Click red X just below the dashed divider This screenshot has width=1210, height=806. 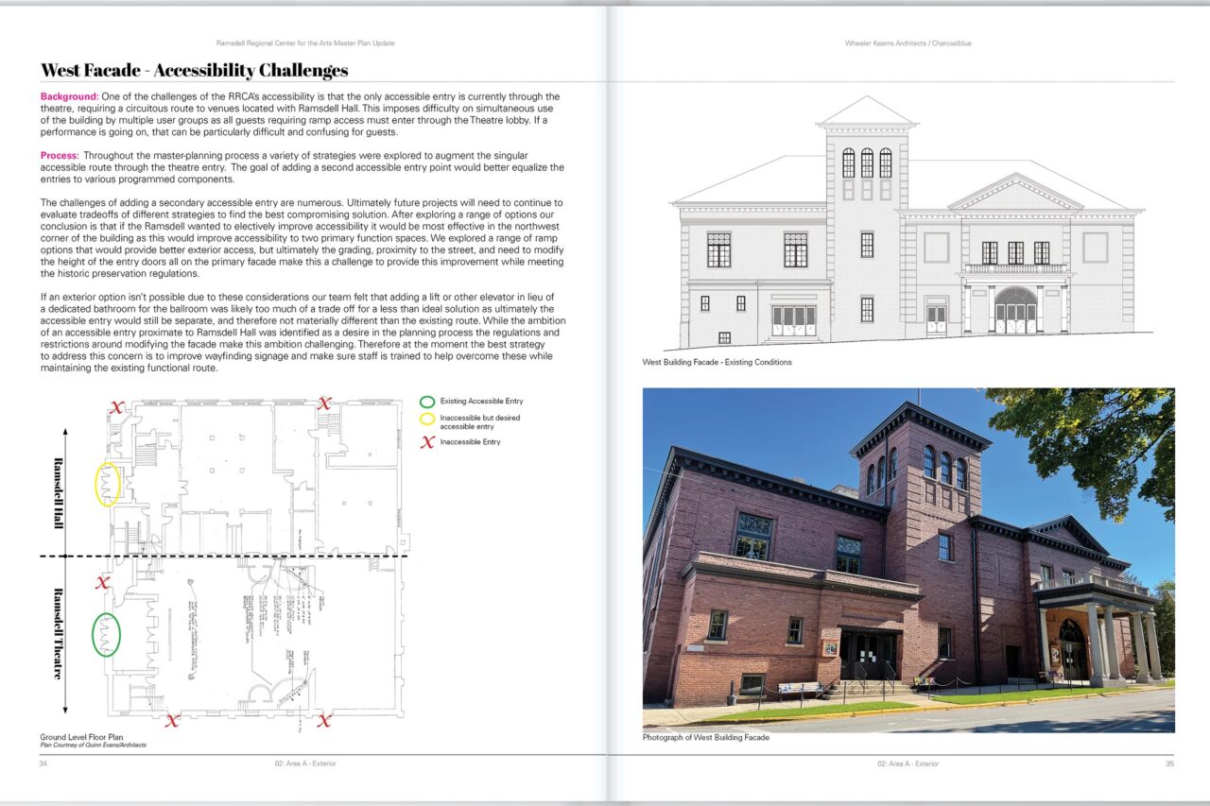(x=102, y=582)
